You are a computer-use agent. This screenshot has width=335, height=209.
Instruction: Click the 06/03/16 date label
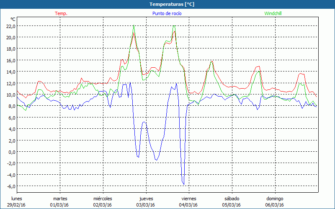click(275, 205)
